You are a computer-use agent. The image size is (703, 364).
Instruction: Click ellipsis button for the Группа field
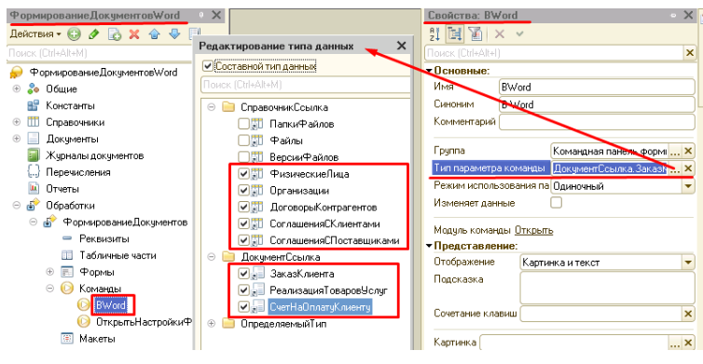(675, 151)
